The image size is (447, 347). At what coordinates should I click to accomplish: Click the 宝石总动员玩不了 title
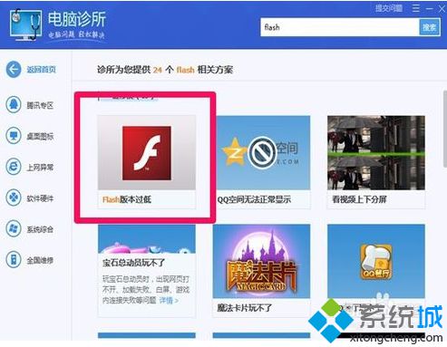(x=133, y=263)
